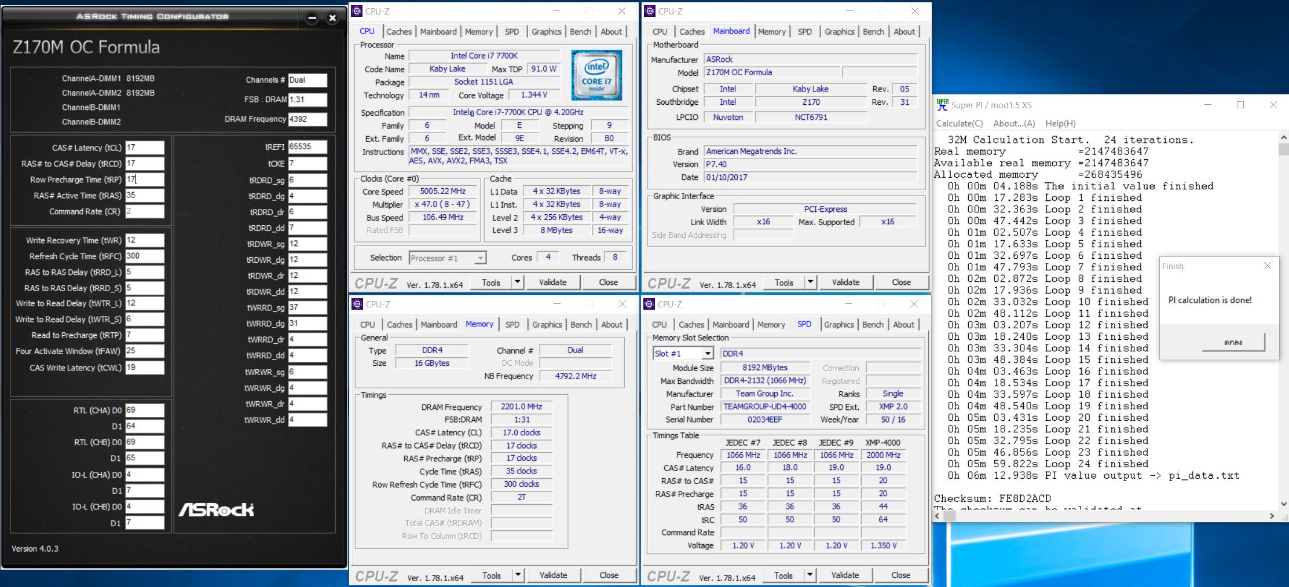Click the Intel Core i7 logo image
This screenshot has height=587, width=1289.
(x=596, y=76)
